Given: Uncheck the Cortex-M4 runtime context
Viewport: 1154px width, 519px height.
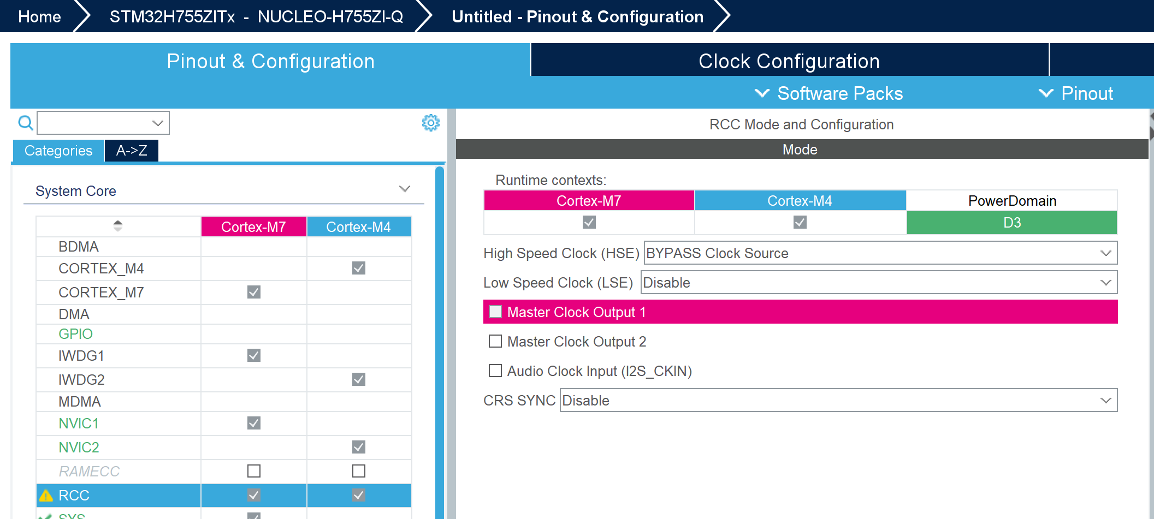Looking at the screenshot, I should [x=799, y=222].
